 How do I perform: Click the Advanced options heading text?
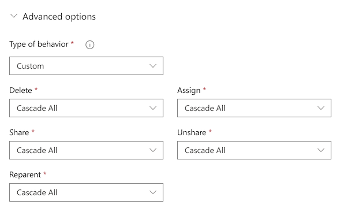coord(59,17)
